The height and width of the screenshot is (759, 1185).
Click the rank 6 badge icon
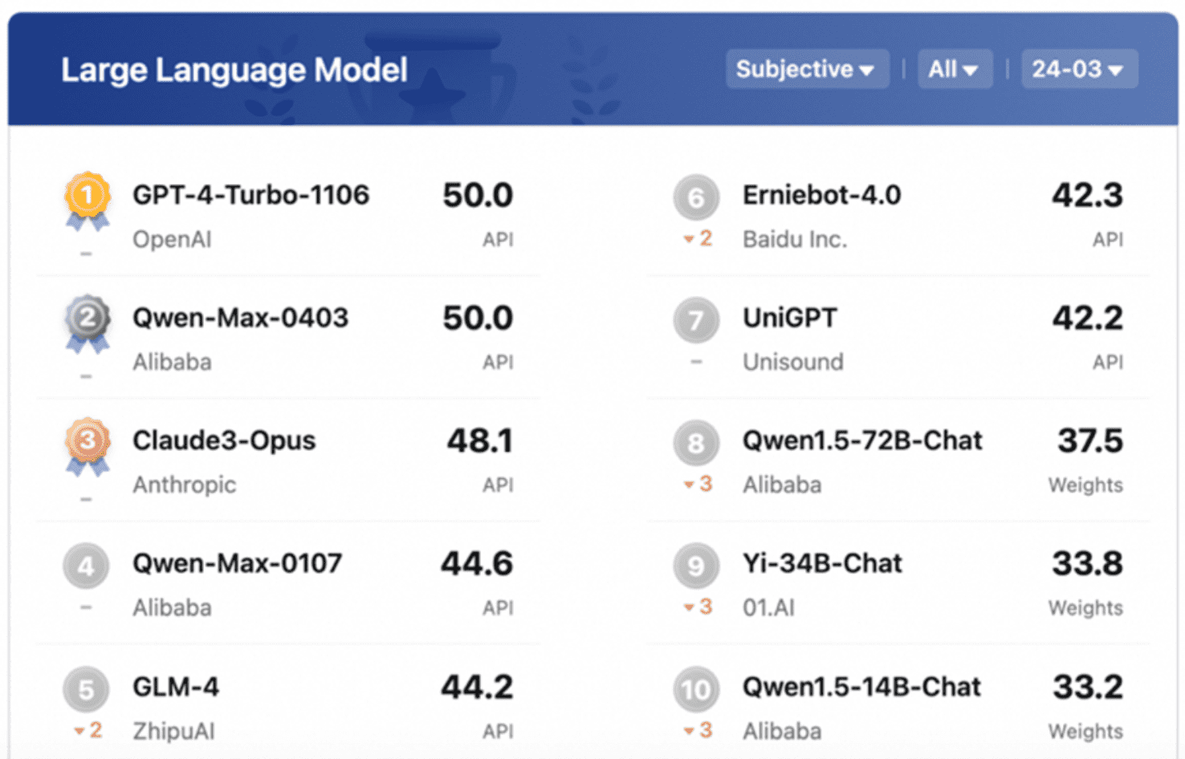point(696,197)
